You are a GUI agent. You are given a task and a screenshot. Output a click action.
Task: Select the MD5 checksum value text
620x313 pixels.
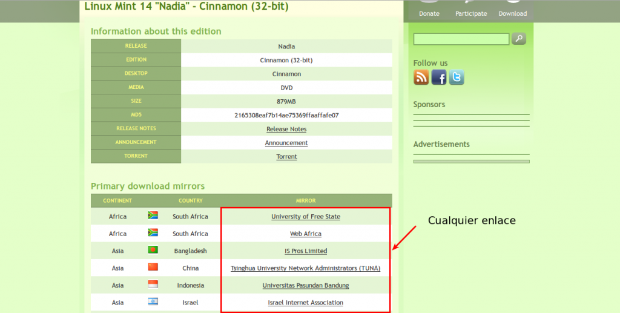(x=286, y=116)
